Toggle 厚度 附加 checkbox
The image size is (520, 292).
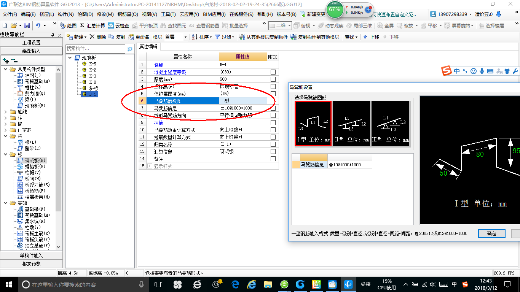pyautogui.click(x=273, y=79)
